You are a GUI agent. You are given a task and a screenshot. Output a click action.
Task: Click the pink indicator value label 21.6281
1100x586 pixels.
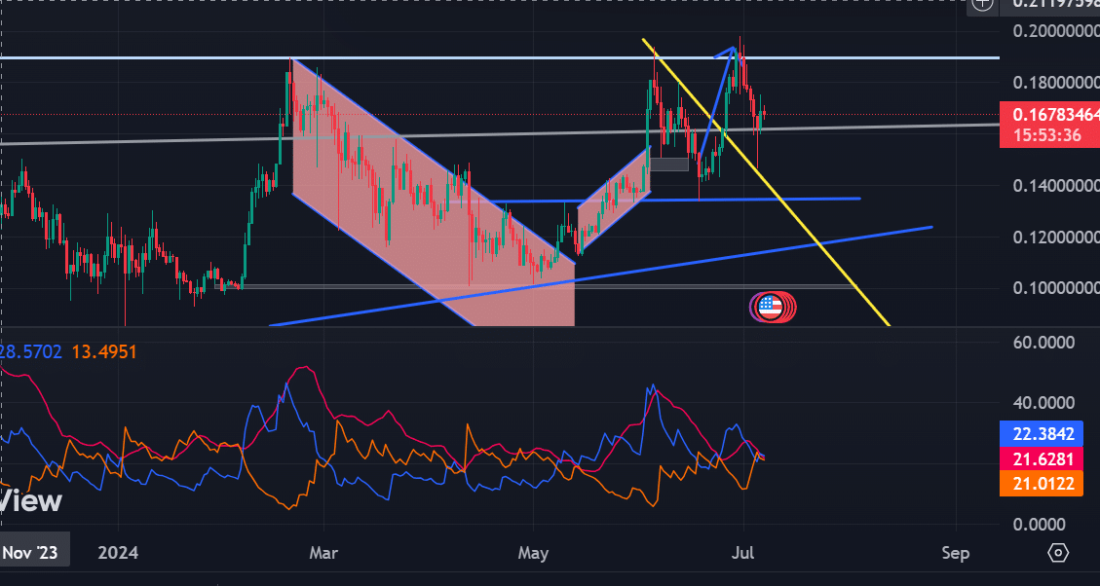coord(1042,458)
